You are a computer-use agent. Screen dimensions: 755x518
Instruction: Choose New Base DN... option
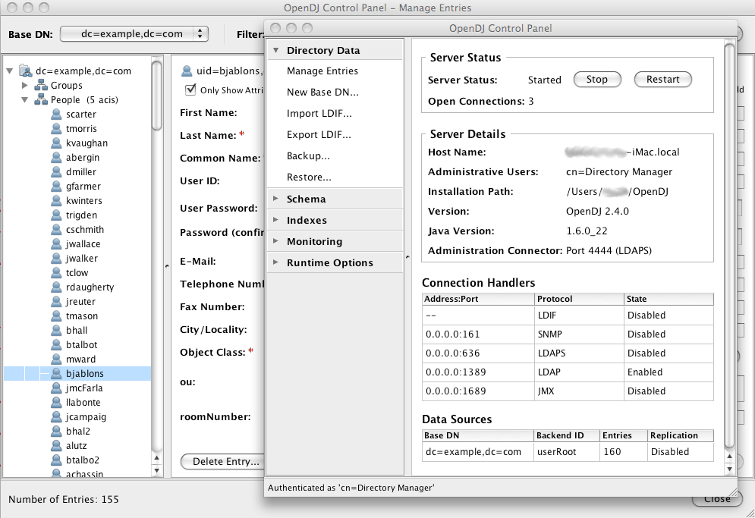[322, 92]
